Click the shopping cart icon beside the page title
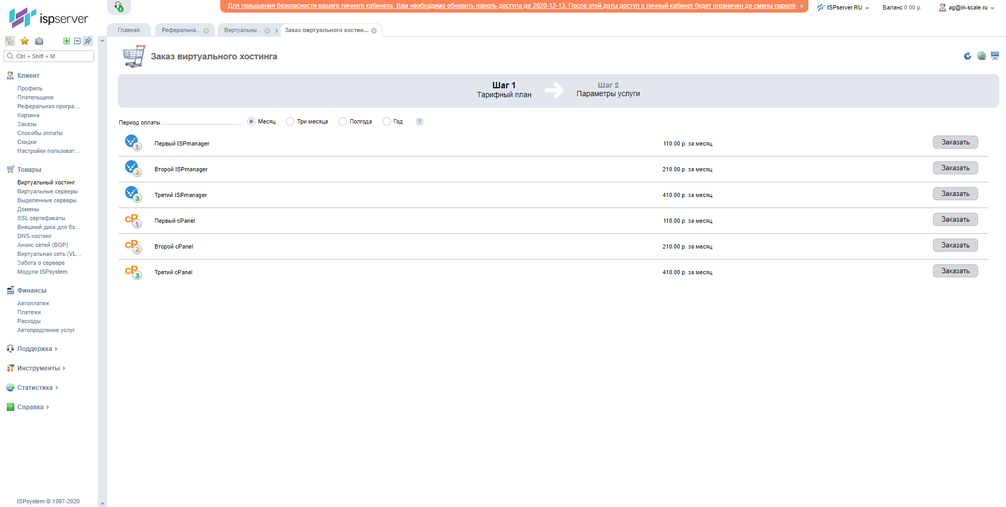 coord(134,56)
